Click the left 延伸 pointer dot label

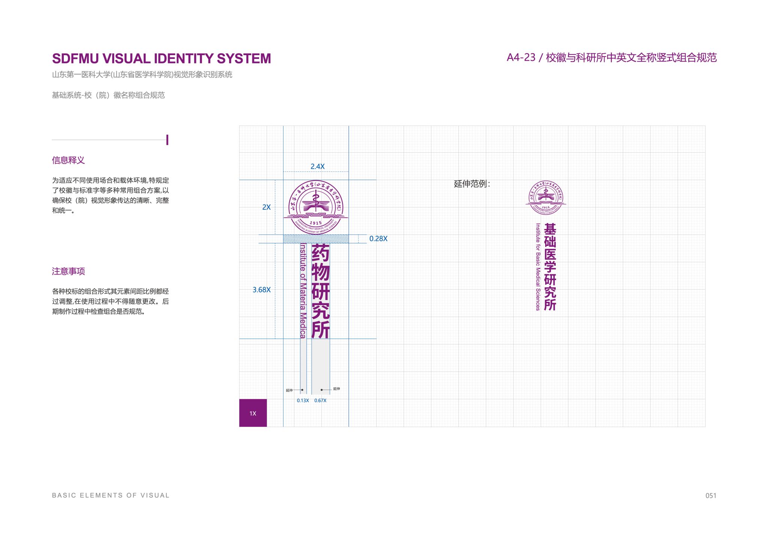click(x=290, y=390)
